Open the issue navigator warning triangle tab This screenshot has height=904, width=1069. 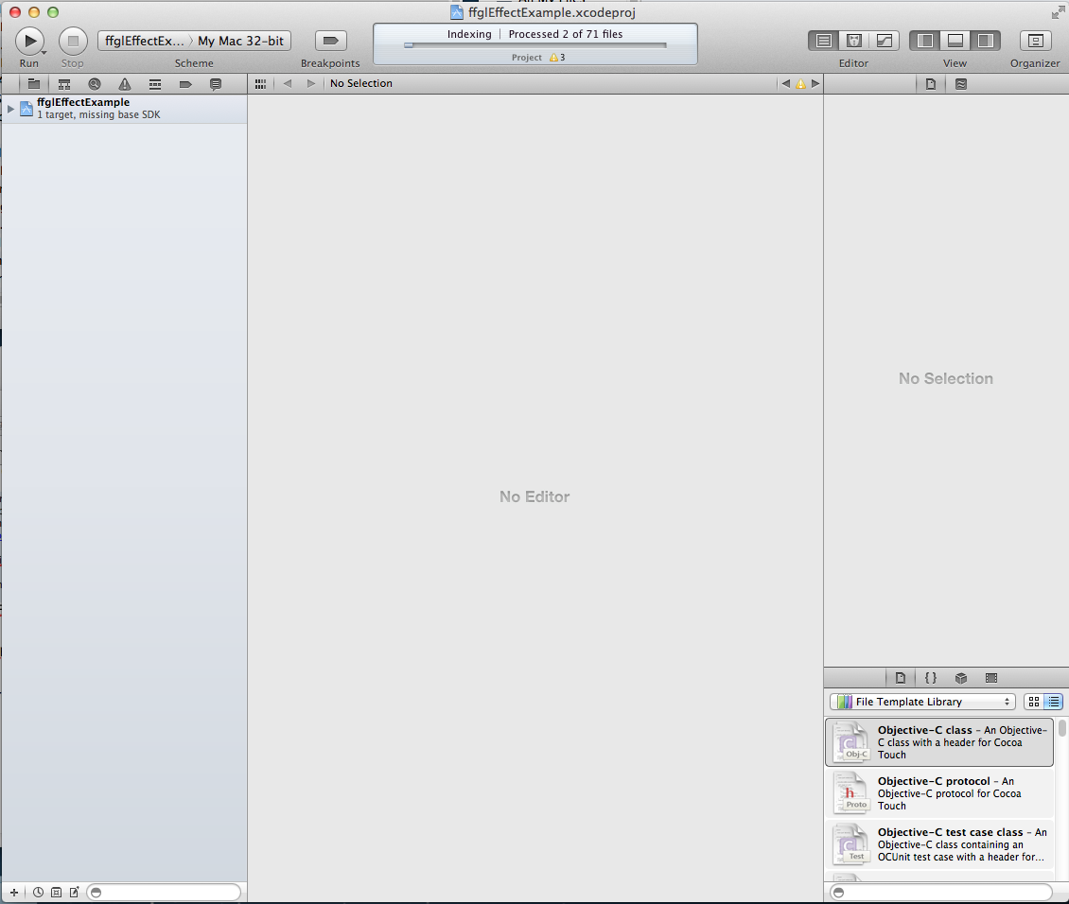[x=125, y=84]
